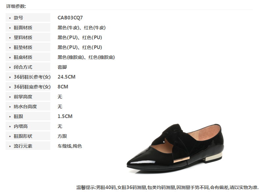
Task: Select the 里料材质 label cell
Action: click(x=28, y=37)
